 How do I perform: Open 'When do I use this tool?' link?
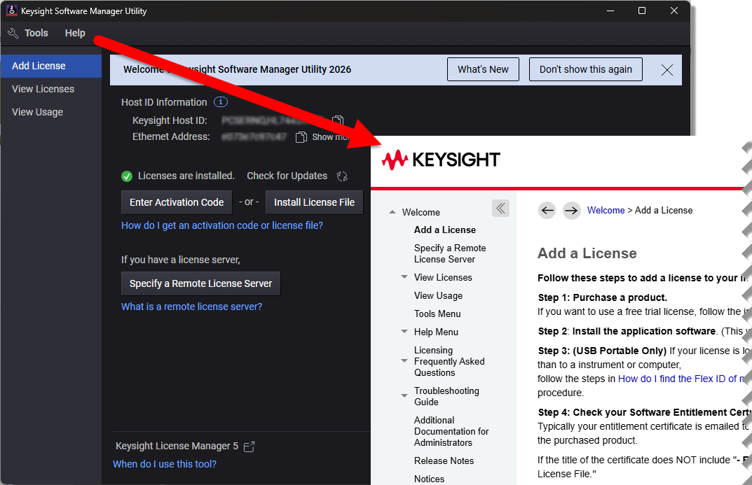click(165, 464)
